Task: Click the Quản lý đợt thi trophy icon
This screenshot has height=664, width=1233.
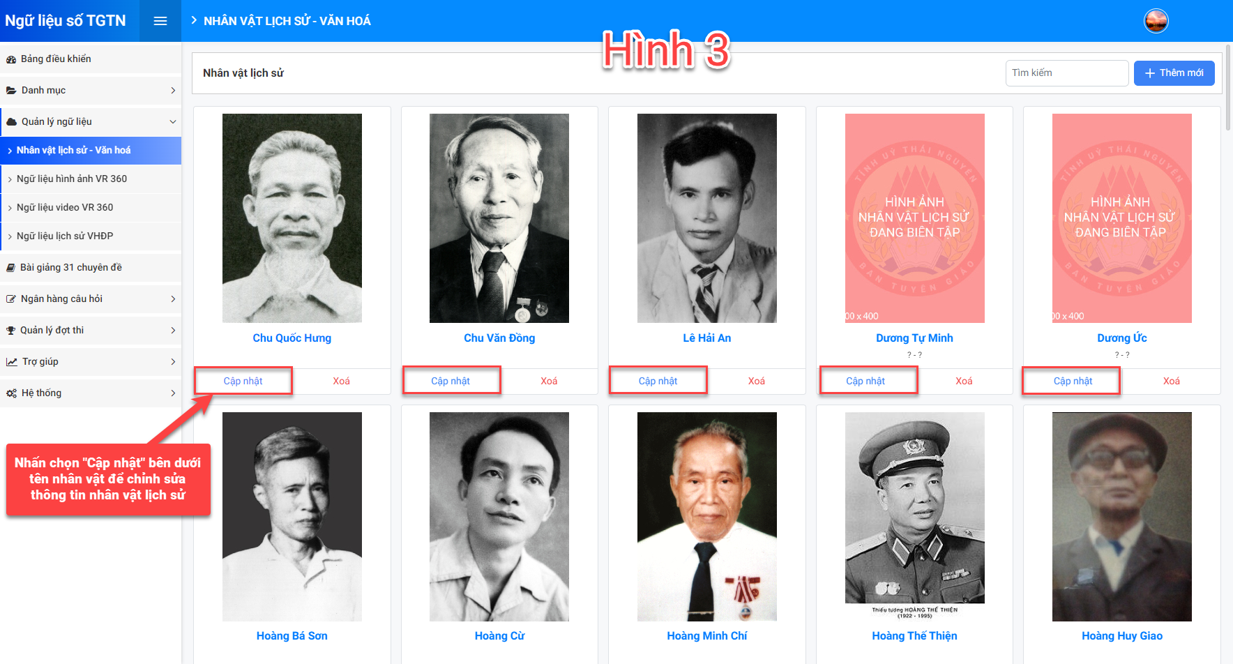Action: click(10, 331)
